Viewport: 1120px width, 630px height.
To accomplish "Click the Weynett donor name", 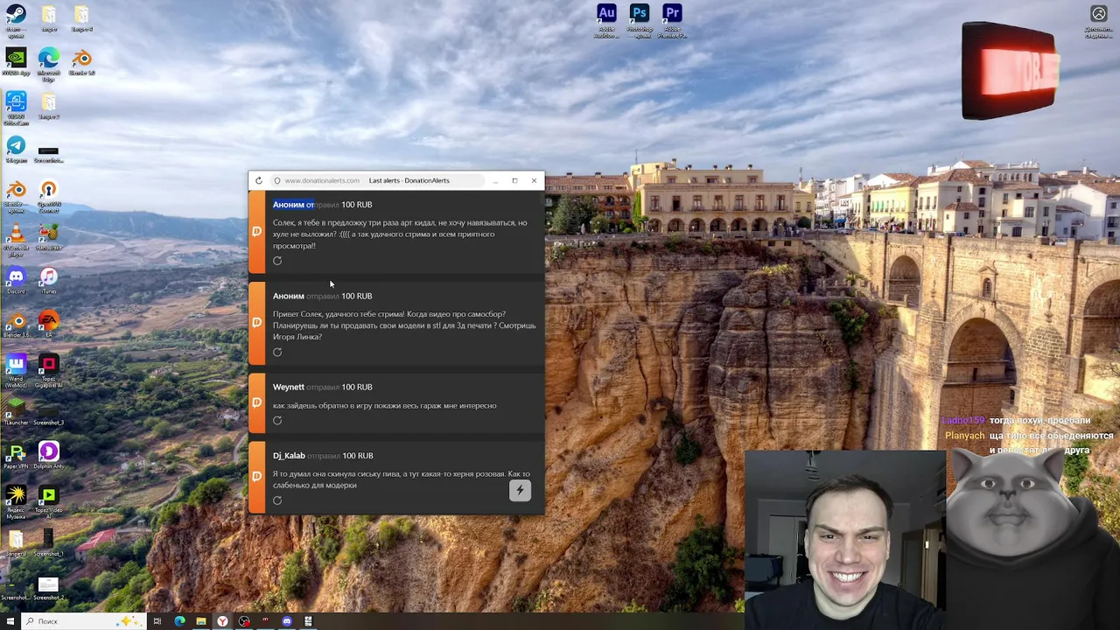I will point(289,387).
